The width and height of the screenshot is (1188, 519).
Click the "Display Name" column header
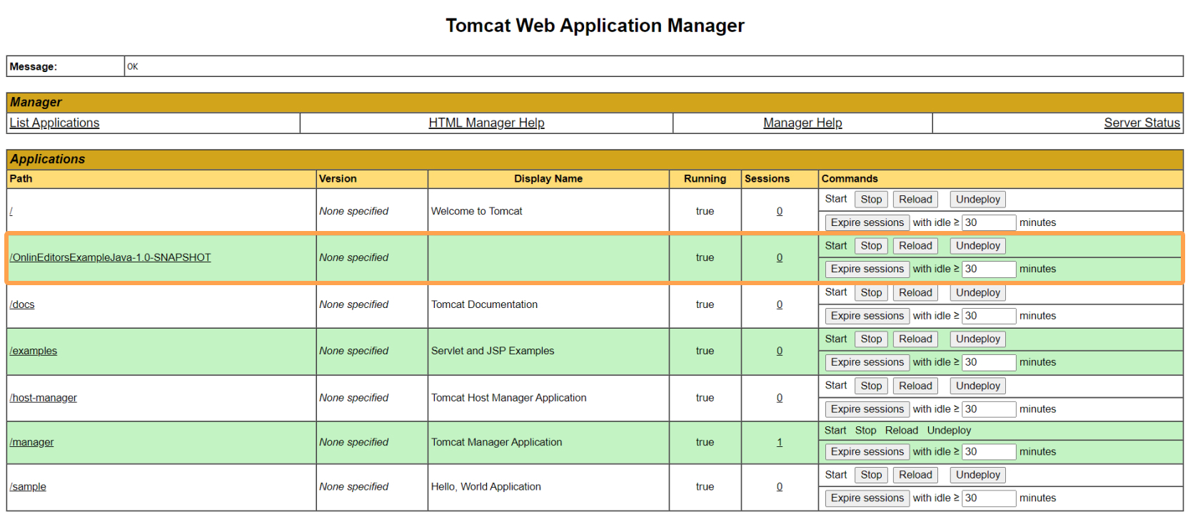tap(548, 179)
